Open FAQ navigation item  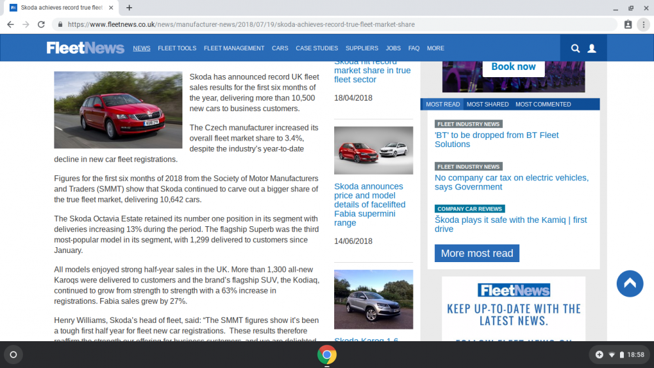414,48
